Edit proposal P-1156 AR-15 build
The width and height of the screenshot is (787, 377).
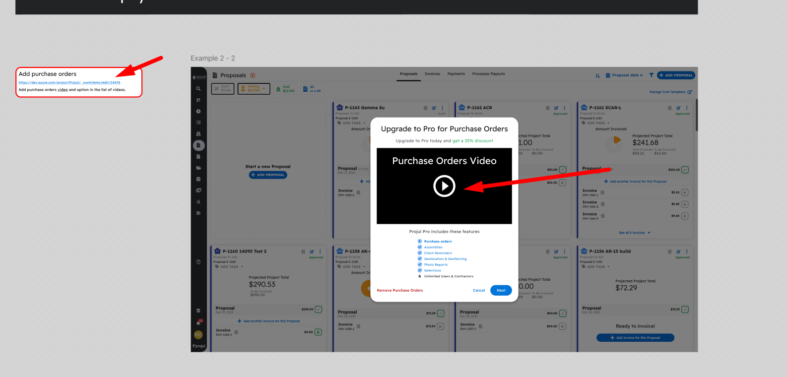[678, 251]
